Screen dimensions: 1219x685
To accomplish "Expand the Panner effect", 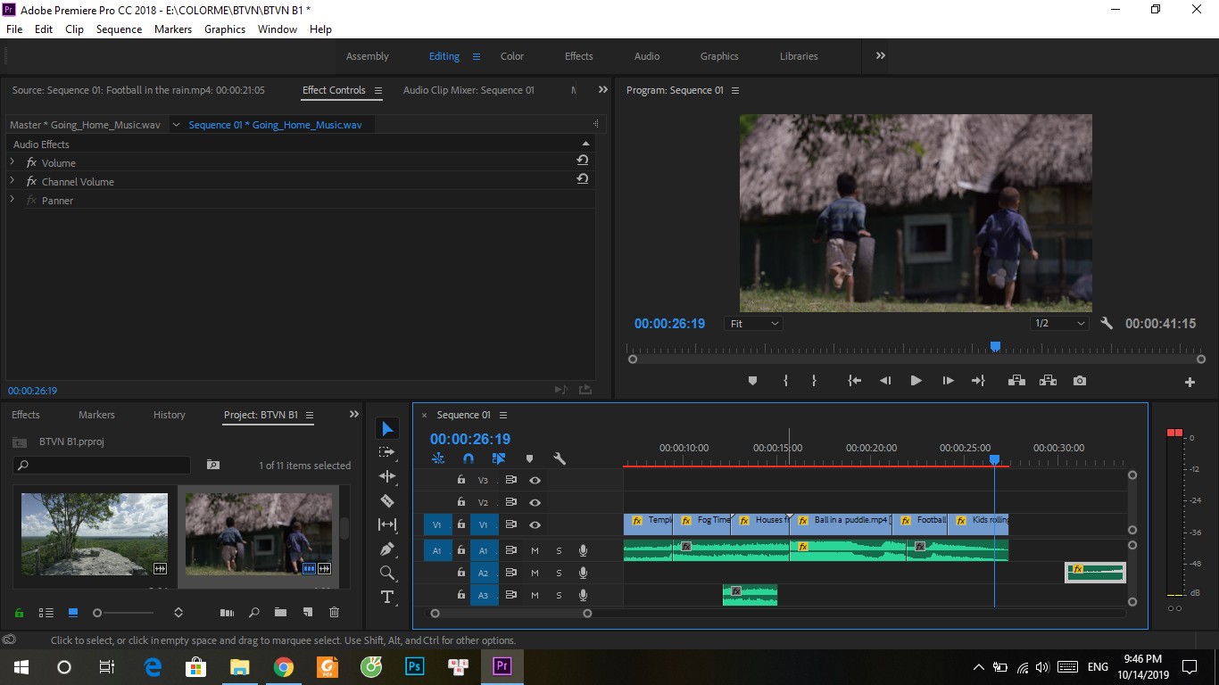I will (12, 200).
